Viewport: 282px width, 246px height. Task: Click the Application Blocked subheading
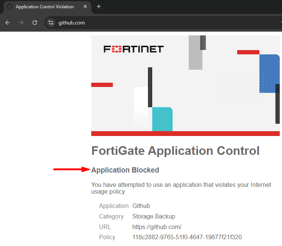coord(125,170)
